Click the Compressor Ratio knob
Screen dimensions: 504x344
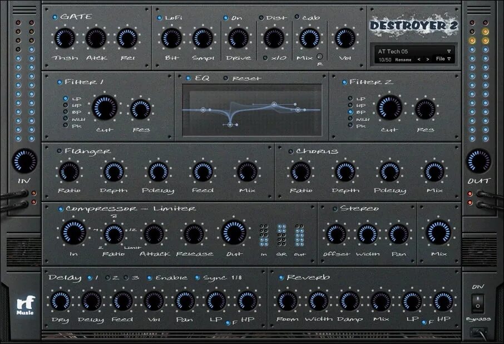tap(114, 233)
